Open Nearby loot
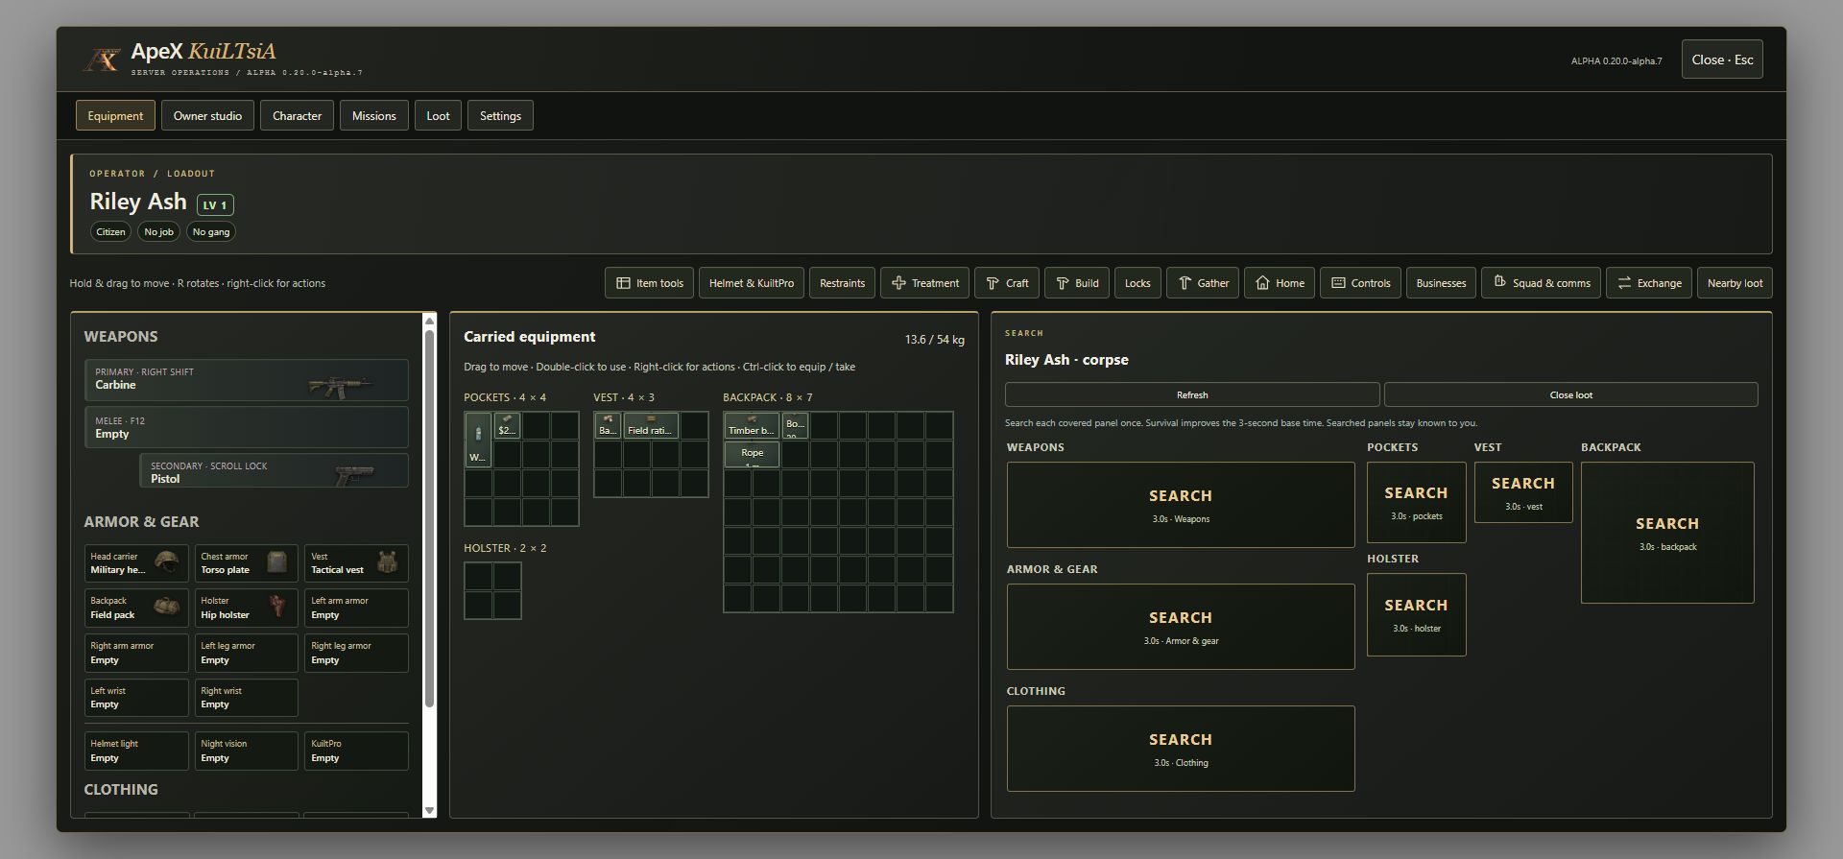1843x859 pixels. click(1735, 283)
